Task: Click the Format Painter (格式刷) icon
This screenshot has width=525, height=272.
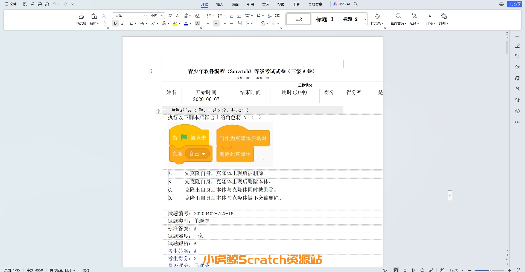Action: [x=81, y=16]
